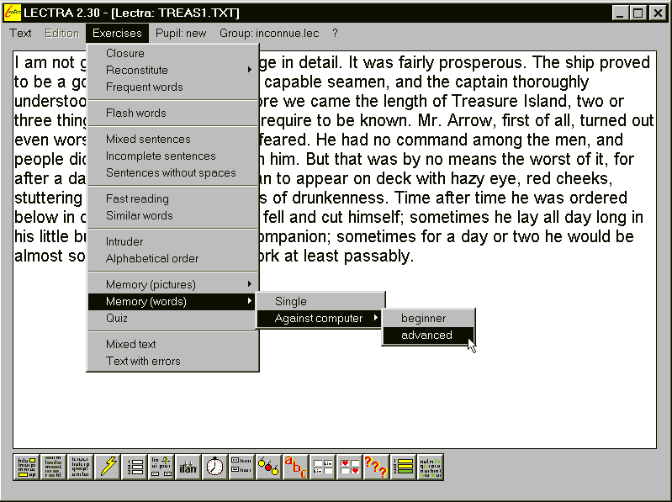Click the red question marks Quiz icon
Screen dimensions: 672x502
coord(375,467)
